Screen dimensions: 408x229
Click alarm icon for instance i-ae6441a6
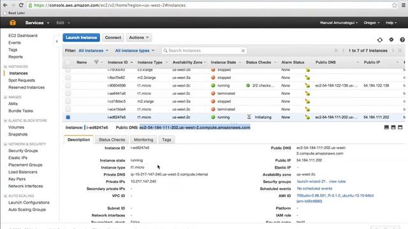[x=307, y=94]
